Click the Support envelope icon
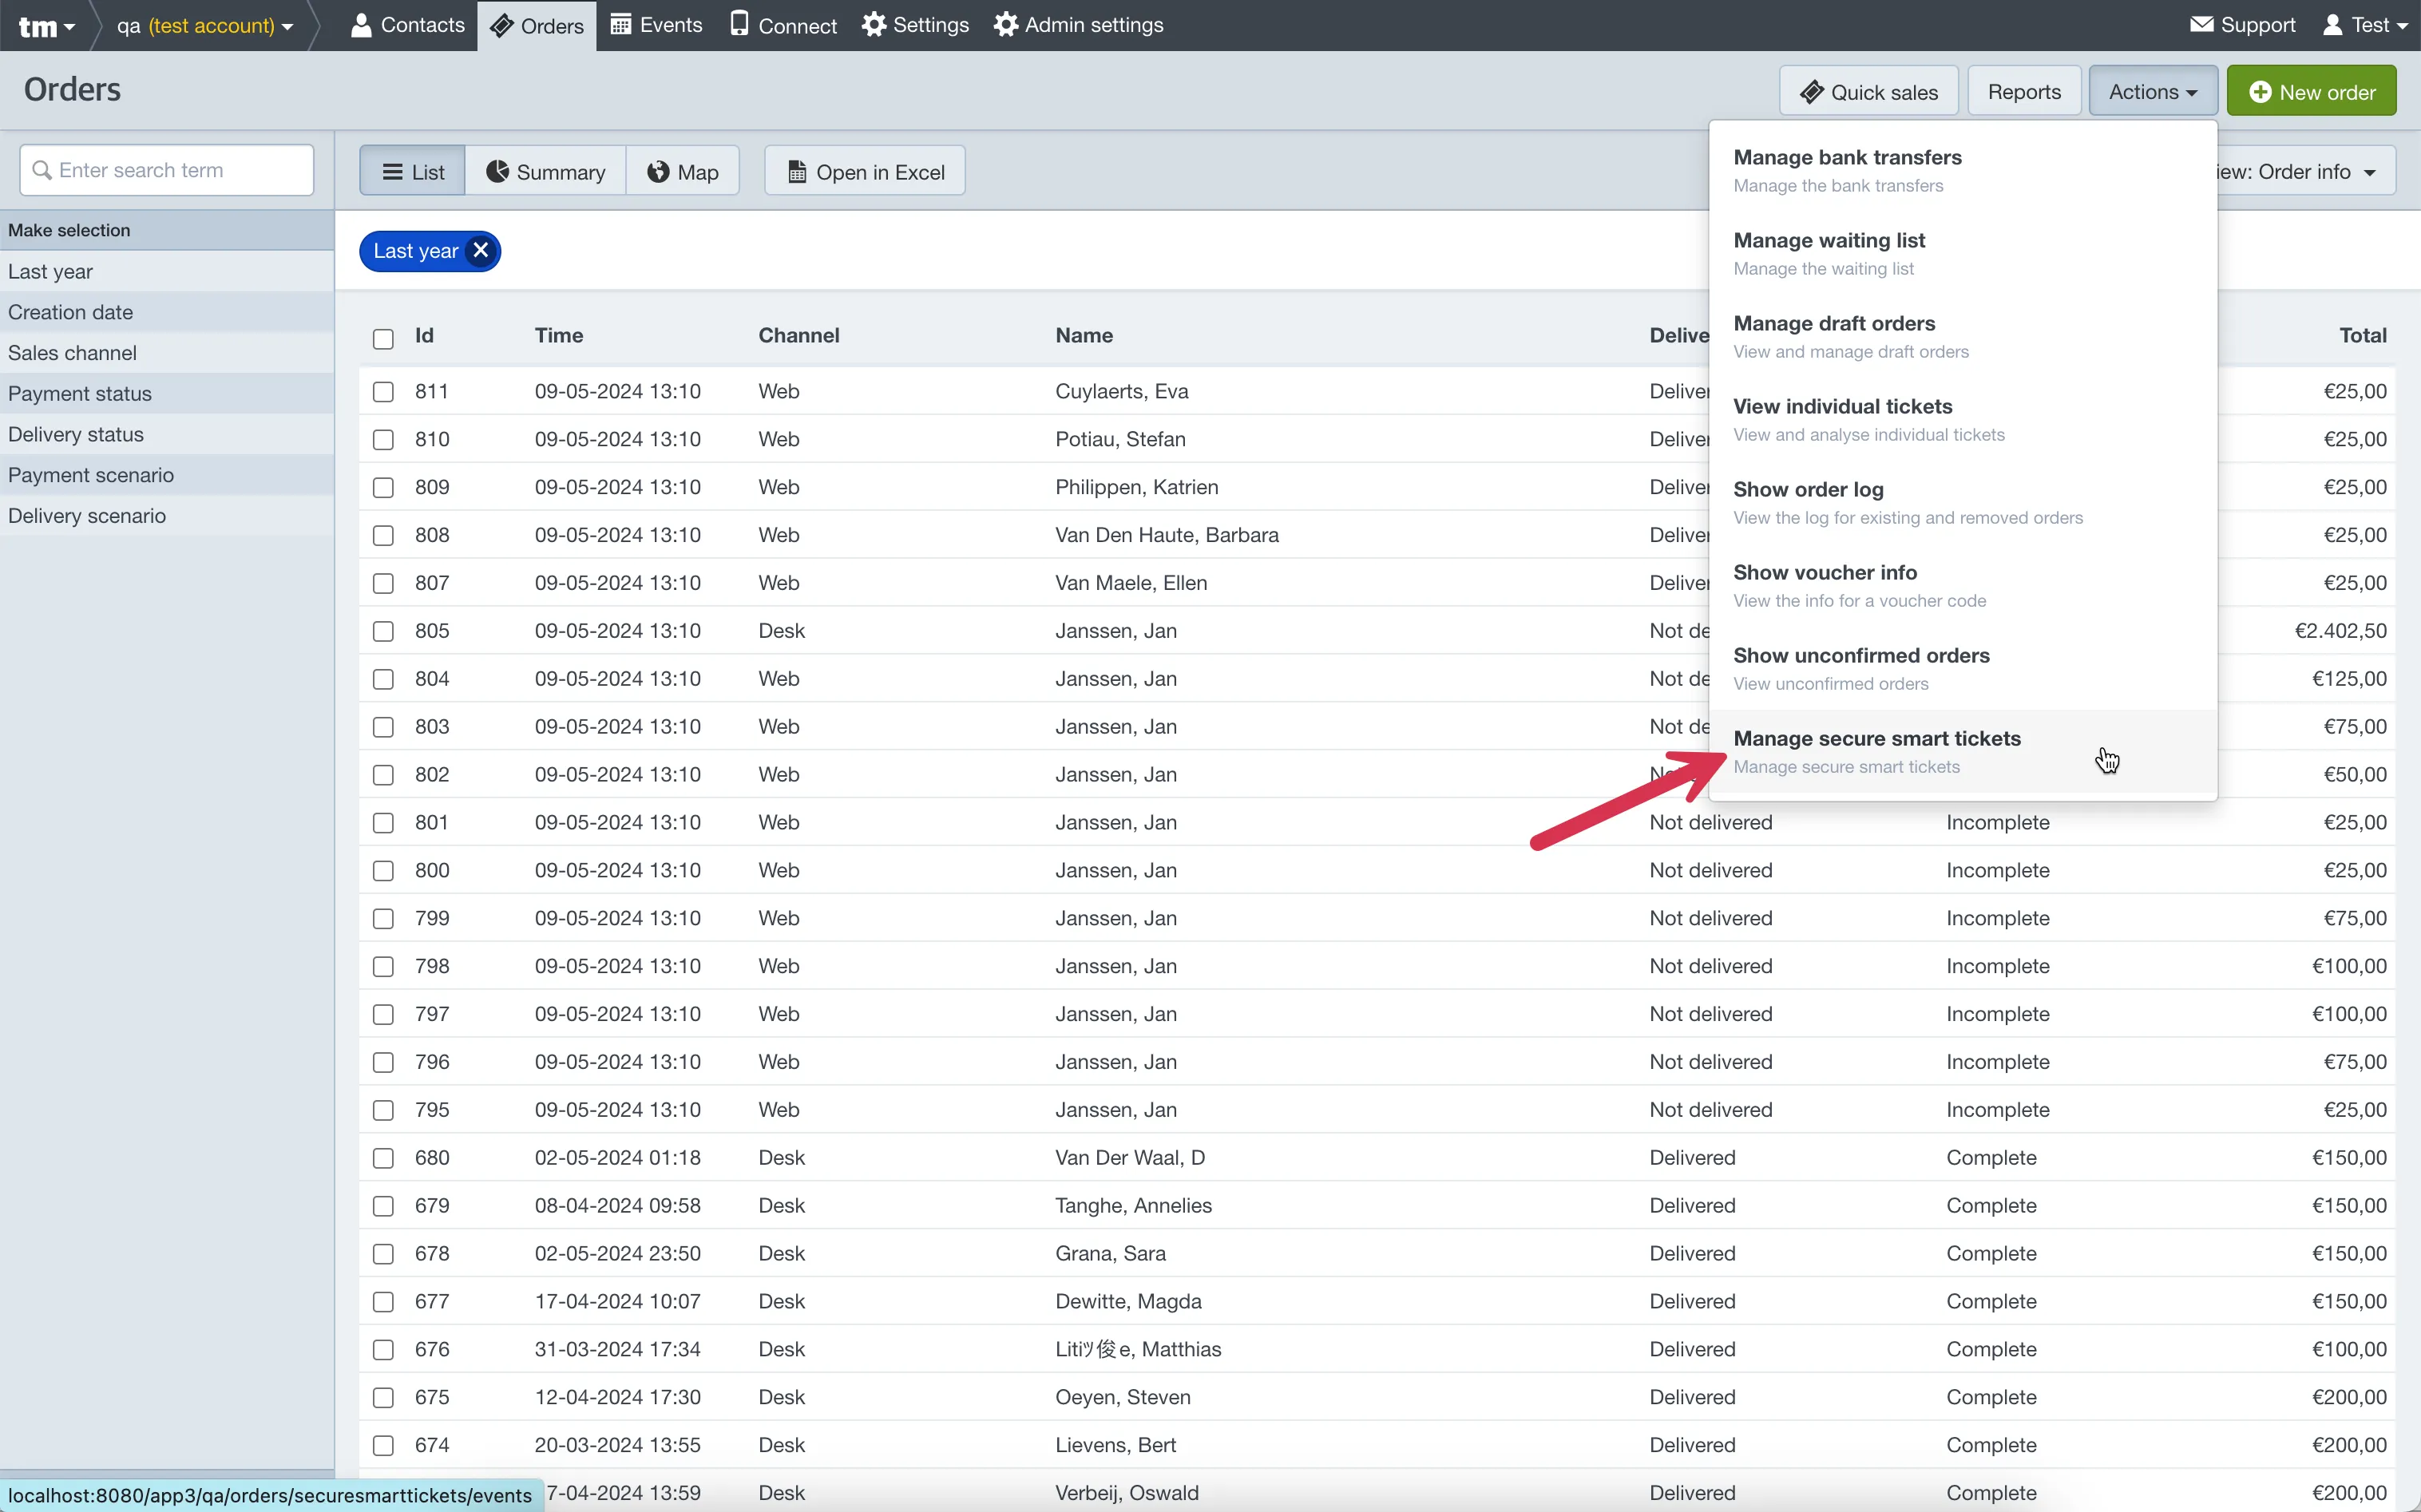The width and height of the screenshot is (2421, 1512). click(2201, 24)
